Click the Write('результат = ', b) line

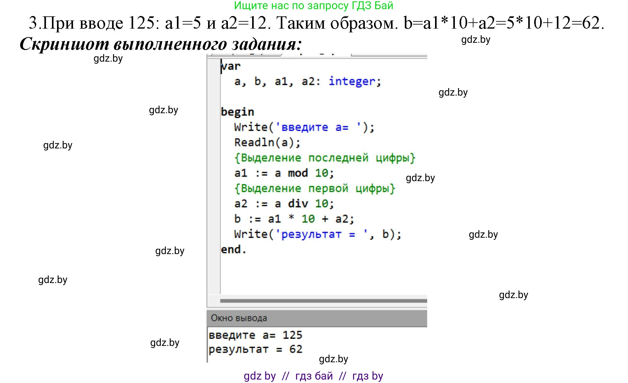[317, 234]
